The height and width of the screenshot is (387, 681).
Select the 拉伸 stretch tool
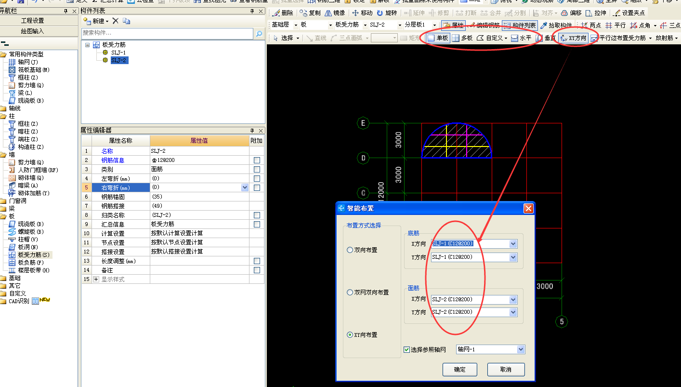[596, 13]
